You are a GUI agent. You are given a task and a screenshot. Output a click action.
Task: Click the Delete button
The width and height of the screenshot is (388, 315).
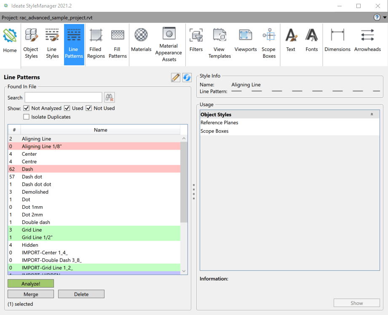pyautogui.click(x=81, y=294)
